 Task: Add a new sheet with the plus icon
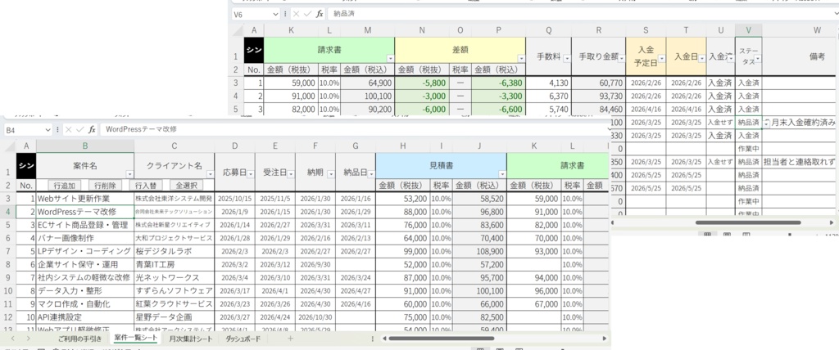pos(291,339)
